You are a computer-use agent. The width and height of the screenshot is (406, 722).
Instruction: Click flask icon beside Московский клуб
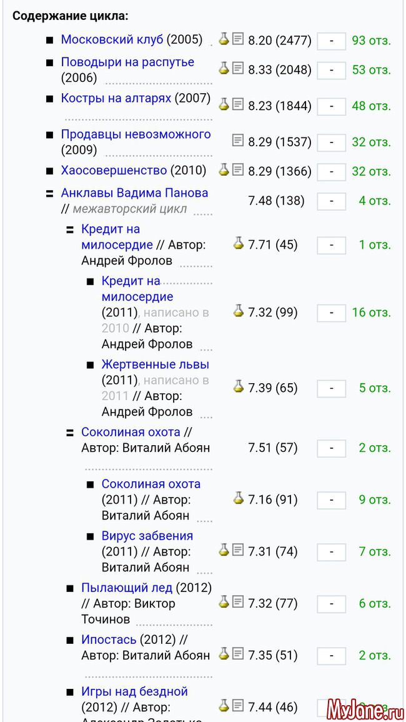tap(224, 39)
